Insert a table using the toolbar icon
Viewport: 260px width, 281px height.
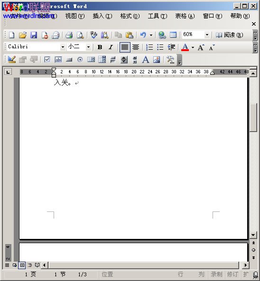click(x=173, y=35)
